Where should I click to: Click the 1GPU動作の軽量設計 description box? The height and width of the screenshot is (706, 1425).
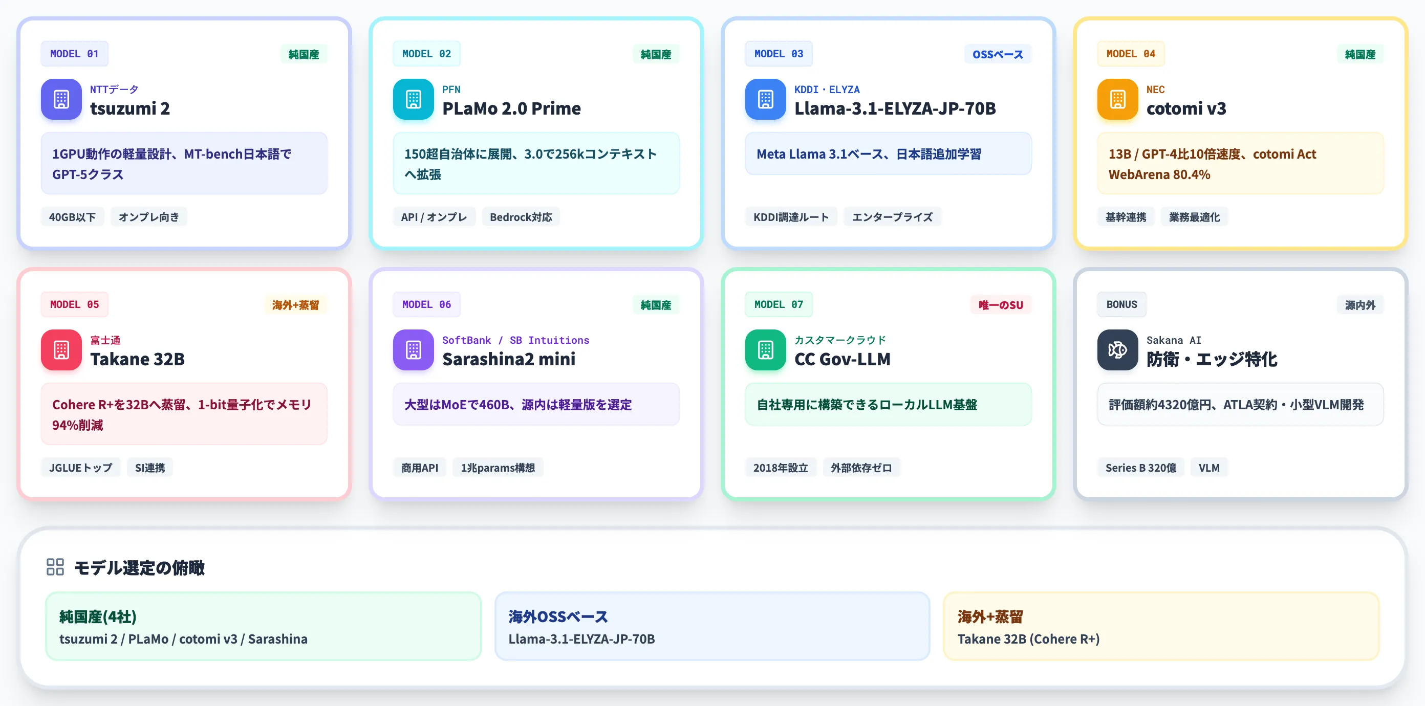pyautogui.click(x=184, y=164)
